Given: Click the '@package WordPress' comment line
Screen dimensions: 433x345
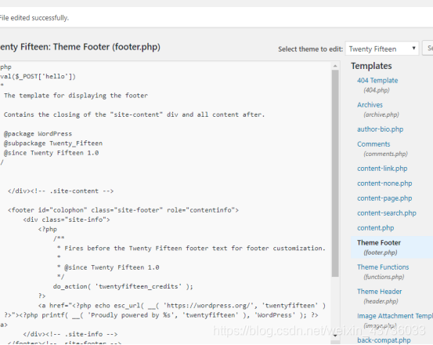Looking at the screenshot, I should point(38,134).
